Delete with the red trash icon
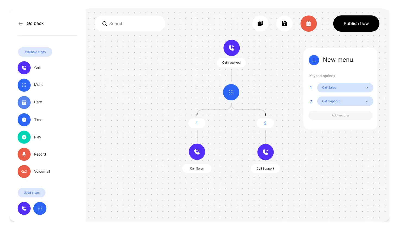This screenshot has width=399, height=230. [309, 24]
